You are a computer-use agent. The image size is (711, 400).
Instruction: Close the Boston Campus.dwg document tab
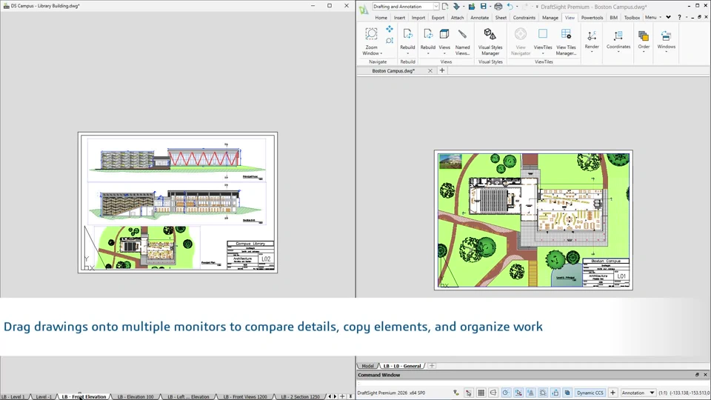pyautogui.click(x=430, y=71)
